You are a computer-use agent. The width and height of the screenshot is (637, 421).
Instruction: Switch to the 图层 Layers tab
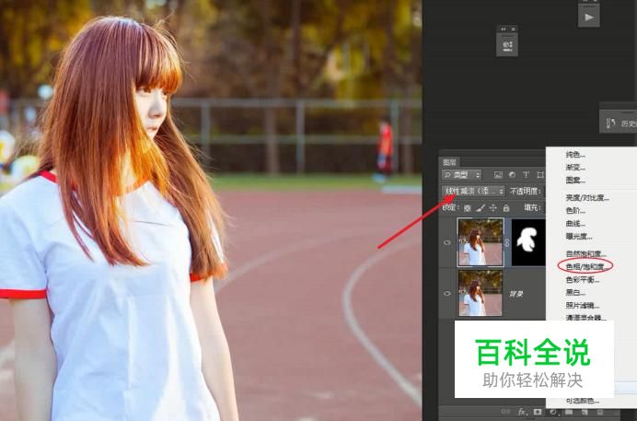[x=449, y=162]
